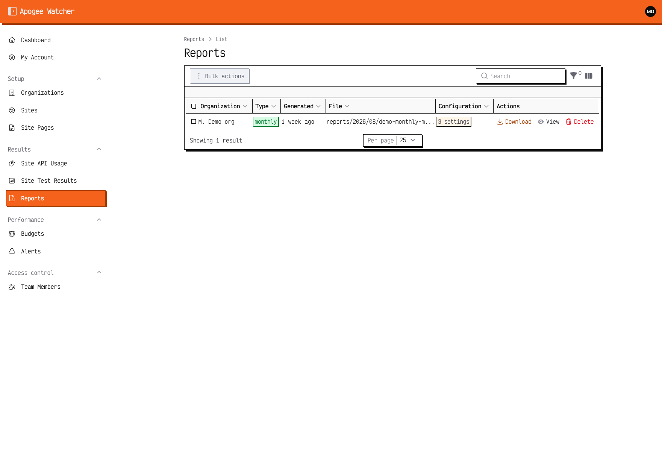Collapse sidebar using Apogee Watcher logo icon
The height and width of the screenshot is (470, 662).
tap(12, 11)
